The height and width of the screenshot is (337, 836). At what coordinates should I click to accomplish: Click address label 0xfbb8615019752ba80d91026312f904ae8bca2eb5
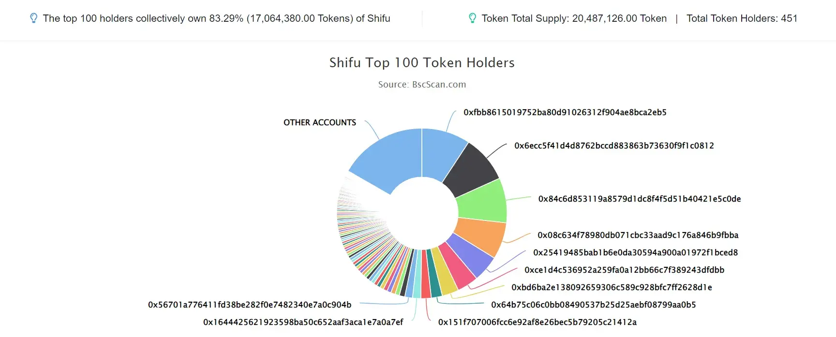tap(565, 112)
